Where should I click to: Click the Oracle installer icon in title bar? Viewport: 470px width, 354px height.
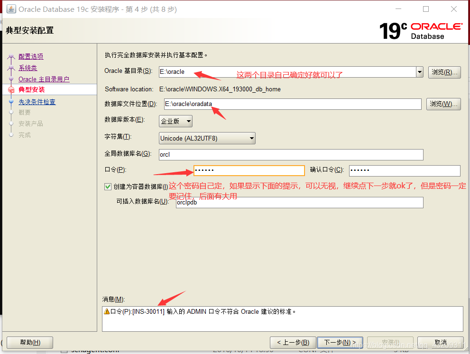click(x=10, y=9)
